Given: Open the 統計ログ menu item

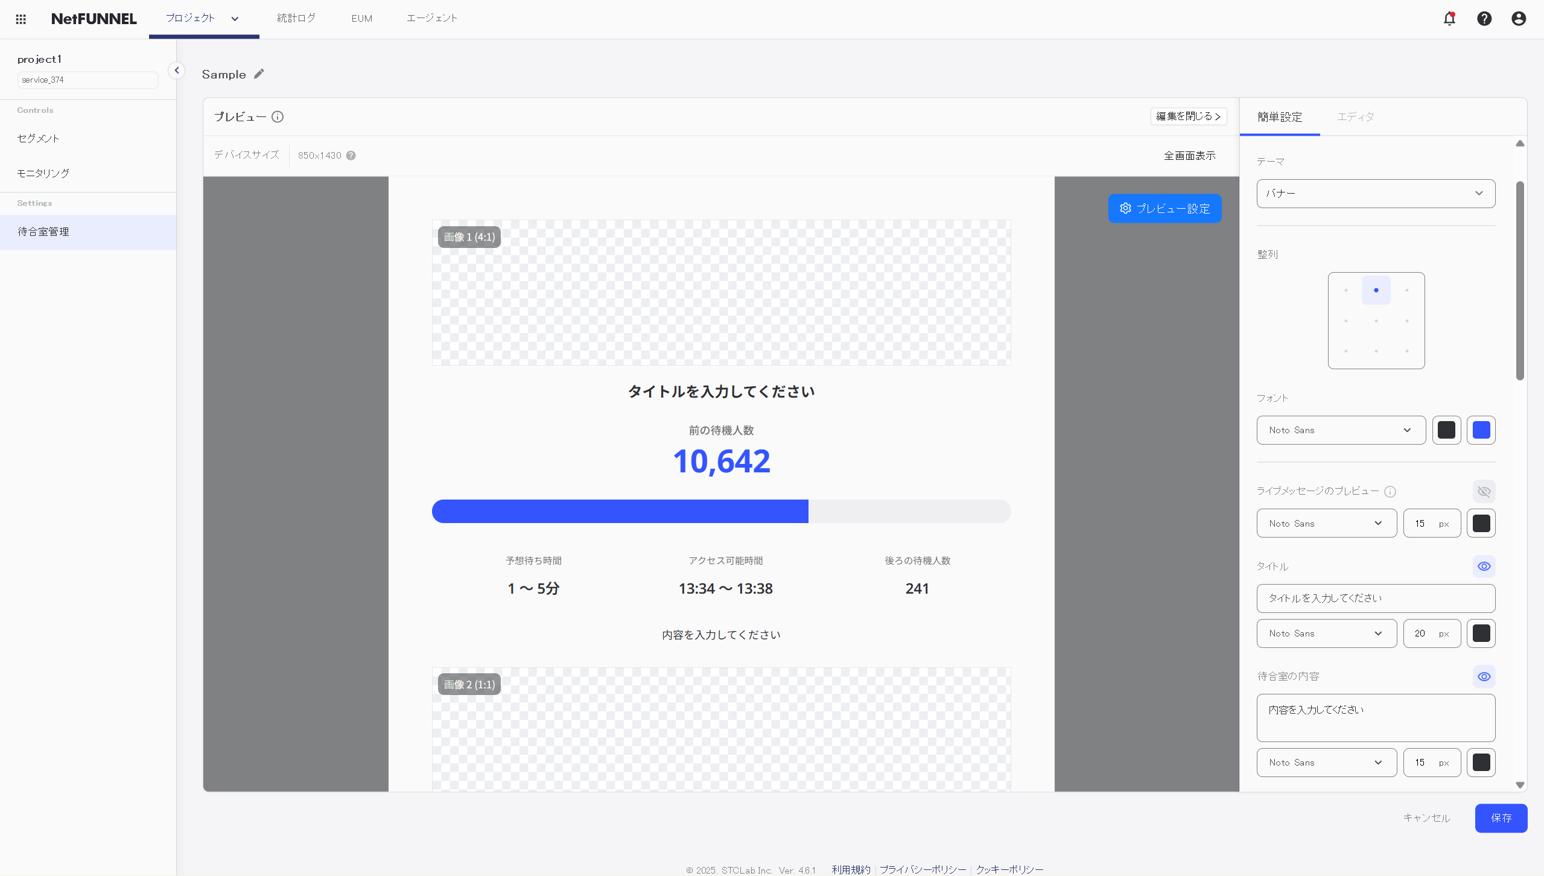Looking at the screenshot, I should tap(296, 18).
